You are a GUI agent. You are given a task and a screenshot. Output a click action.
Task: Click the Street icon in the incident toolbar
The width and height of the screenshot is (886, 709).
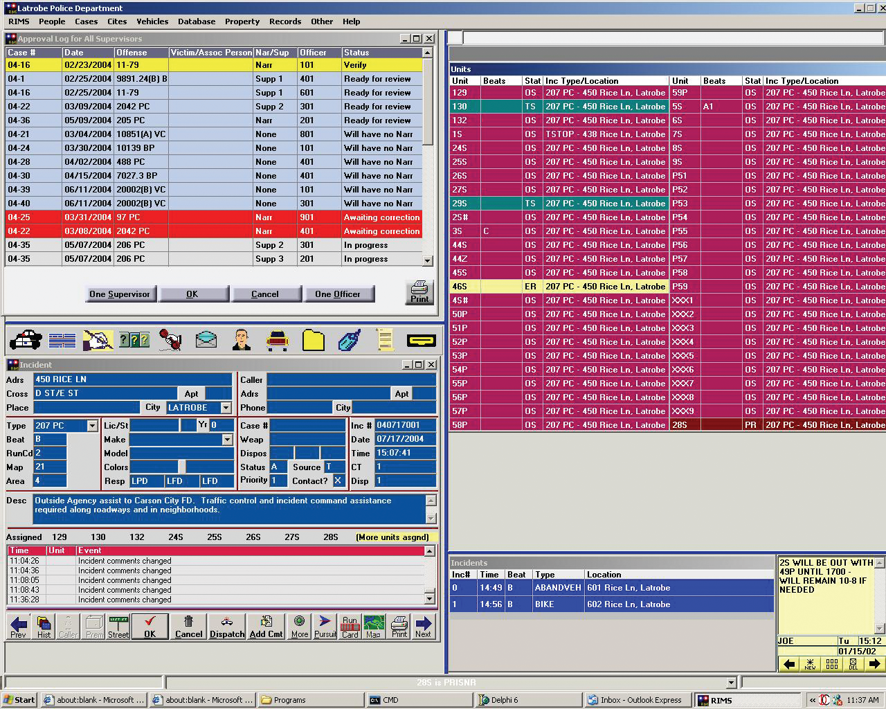(118, 627)
